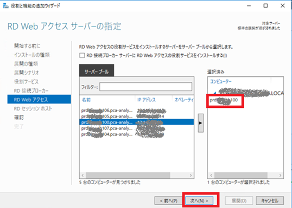
Task: Open the RD Web アクセス step
Action: [39, 99]
